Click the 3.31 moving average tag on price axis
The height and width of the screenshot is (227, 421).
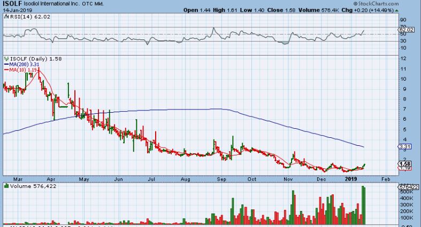tap(405, 146)
